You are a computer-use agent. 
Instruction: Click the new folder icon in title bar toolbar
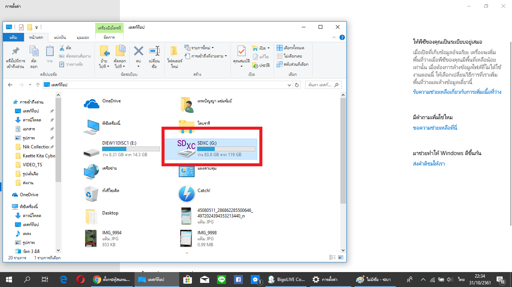[x=30, y=27]
